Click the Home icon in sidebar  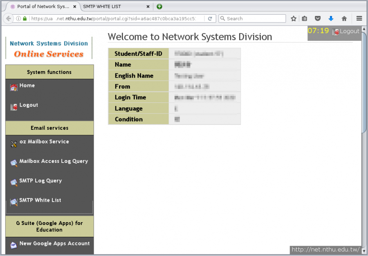point(14,87)
